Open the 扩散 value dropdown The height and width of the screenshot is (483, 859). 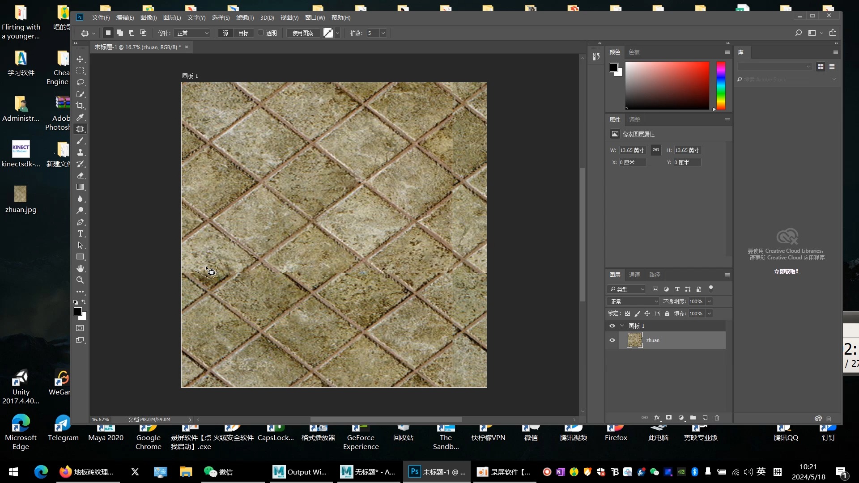point(383,33)
